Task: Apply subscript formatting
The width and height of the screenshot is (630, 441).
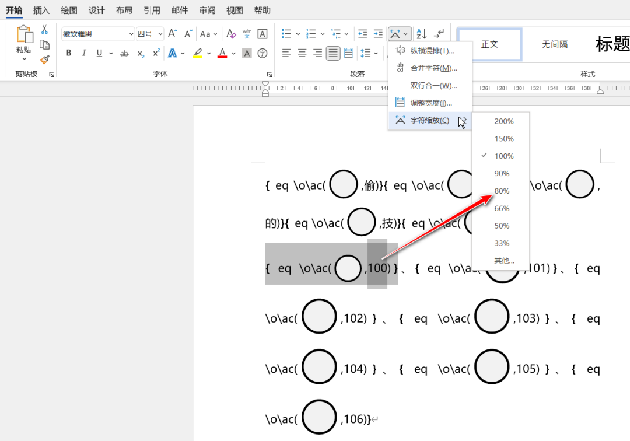Action: click(140, 52)
